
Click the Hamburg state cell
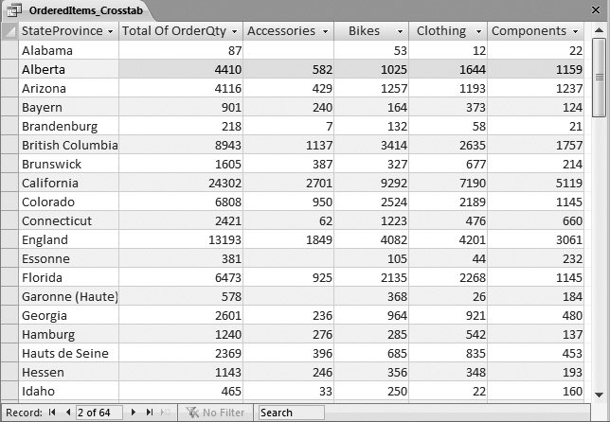click(68, 334)
